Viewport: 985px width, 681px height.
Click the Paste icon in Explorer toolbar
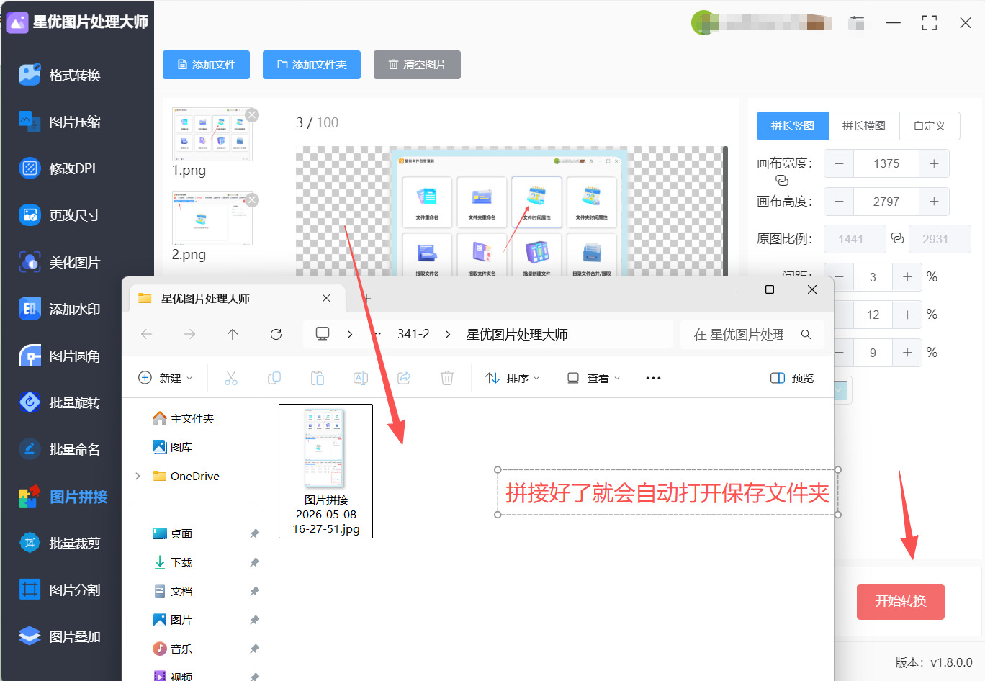318,378
